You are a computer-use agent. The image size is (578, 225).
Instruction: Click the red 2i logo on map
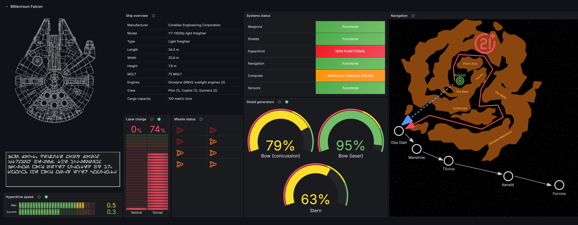pos(485,43)
